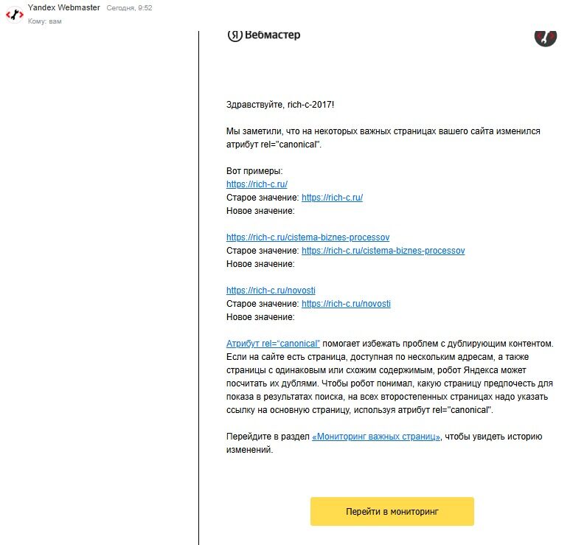The height and width of the screenshot is (545, 587).
Task: Open the first https://rich-c.ru/ example link
Action: click(x=257, y=184)
